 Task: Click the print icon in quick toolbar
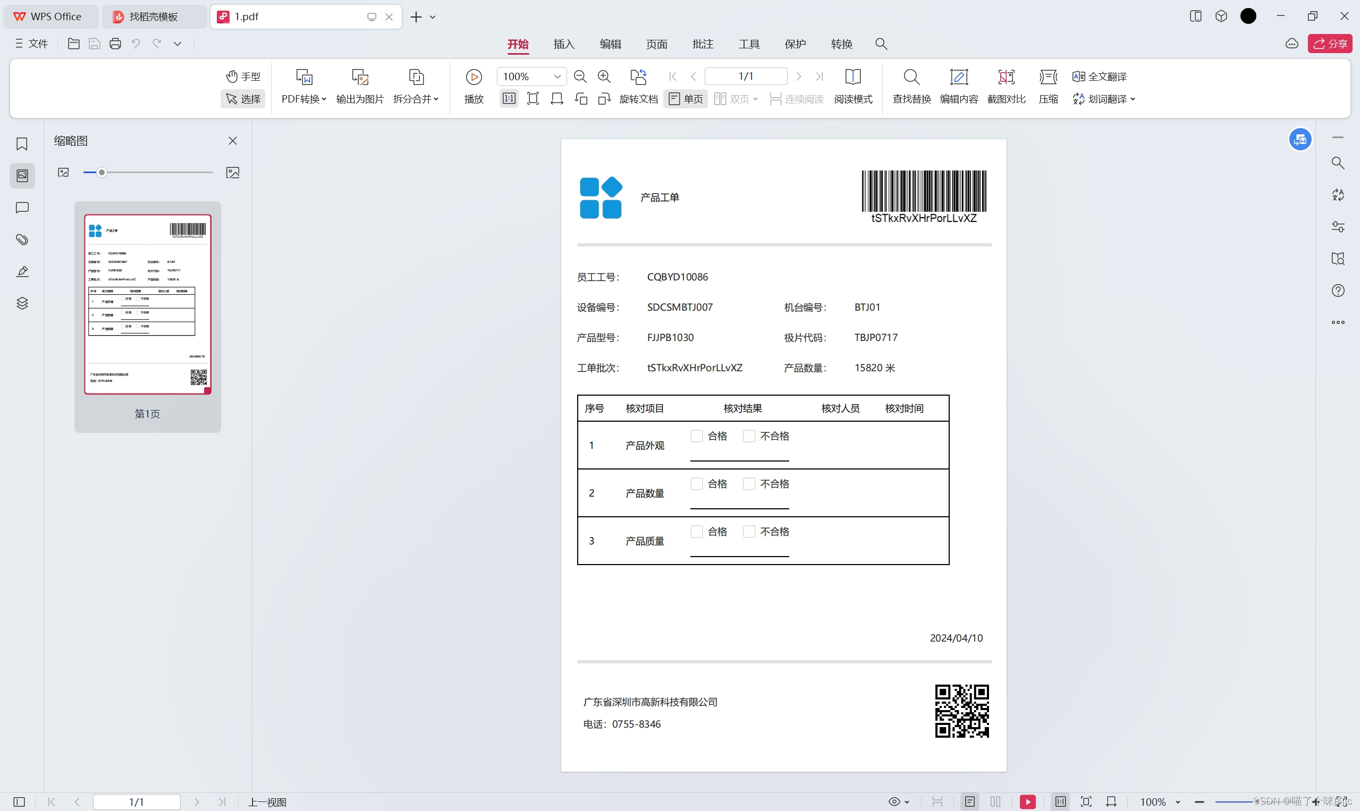[115, 44]
